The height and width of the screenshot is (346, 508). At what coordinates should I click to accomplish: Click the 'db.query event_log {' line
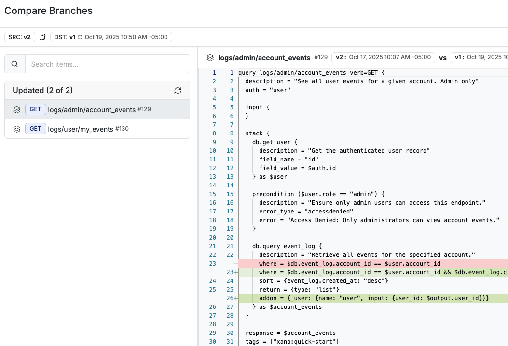pos(287,246)
